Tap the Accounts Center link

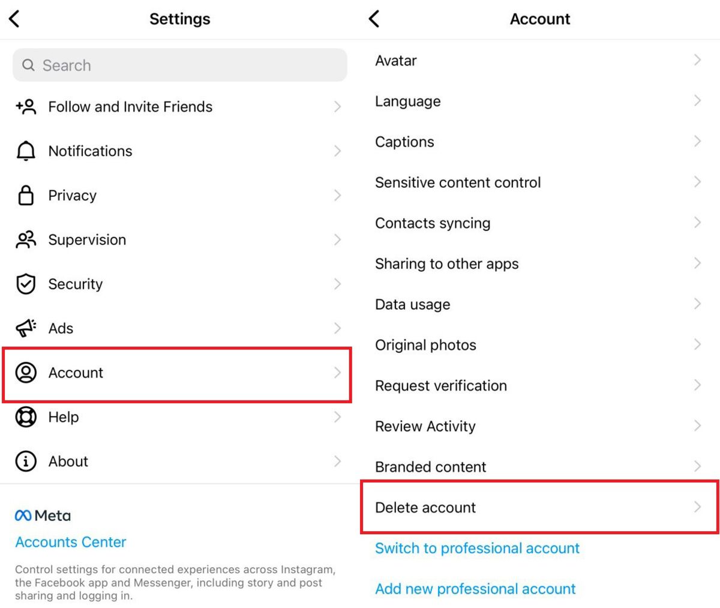[71, 542]
